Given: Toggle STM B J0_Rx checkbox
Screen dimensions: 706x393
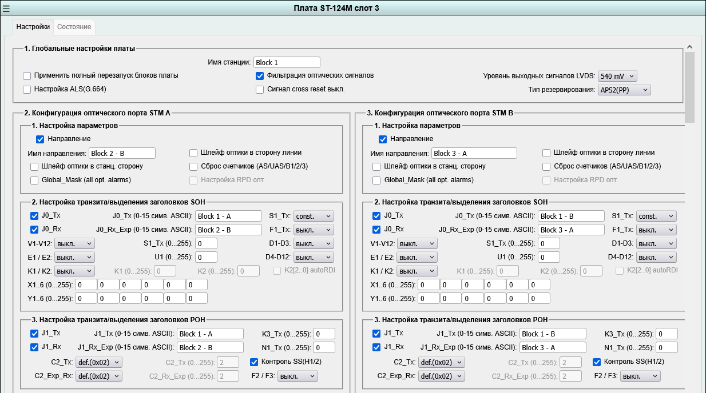Looking at the screenshot, I should click(x=376, y=230).
